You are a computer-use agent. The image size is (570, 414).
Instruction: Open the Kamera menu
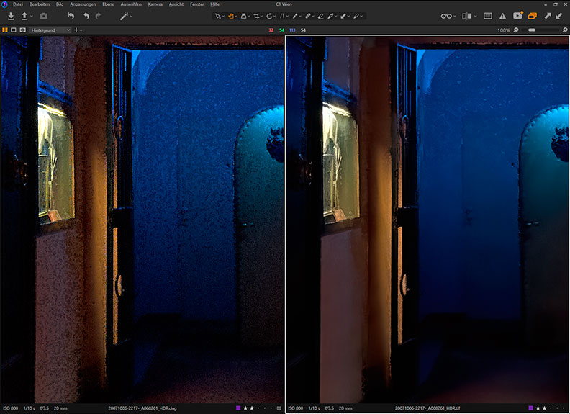(155, 4)
